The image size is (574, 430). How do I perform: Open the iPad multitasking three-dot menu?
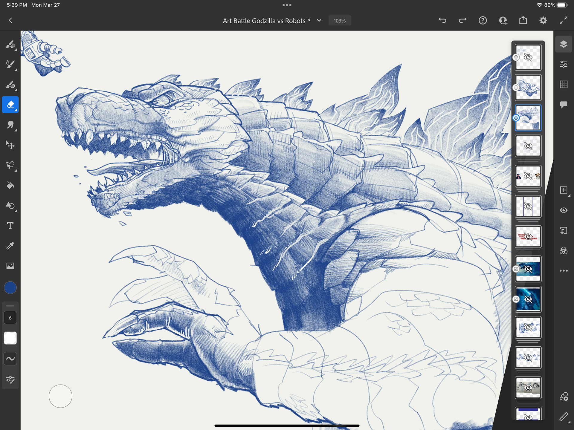click(x=287, y=5)
